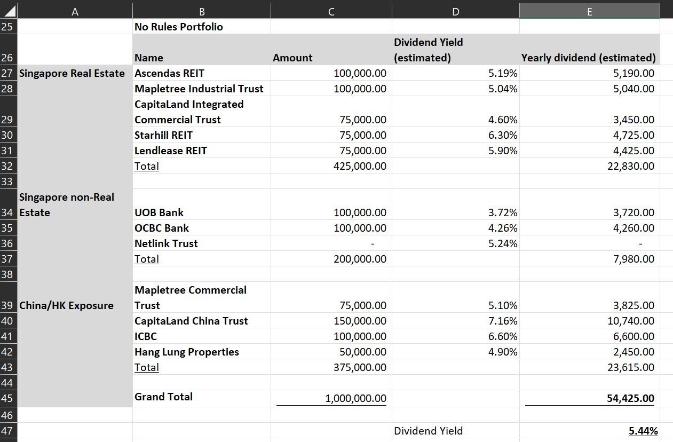The image size is (673, 442).
Task: Click the row 47 header number
Action: pos(9,431)
